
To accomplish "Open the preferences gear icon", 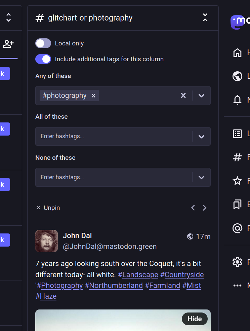I will point(238,262).
